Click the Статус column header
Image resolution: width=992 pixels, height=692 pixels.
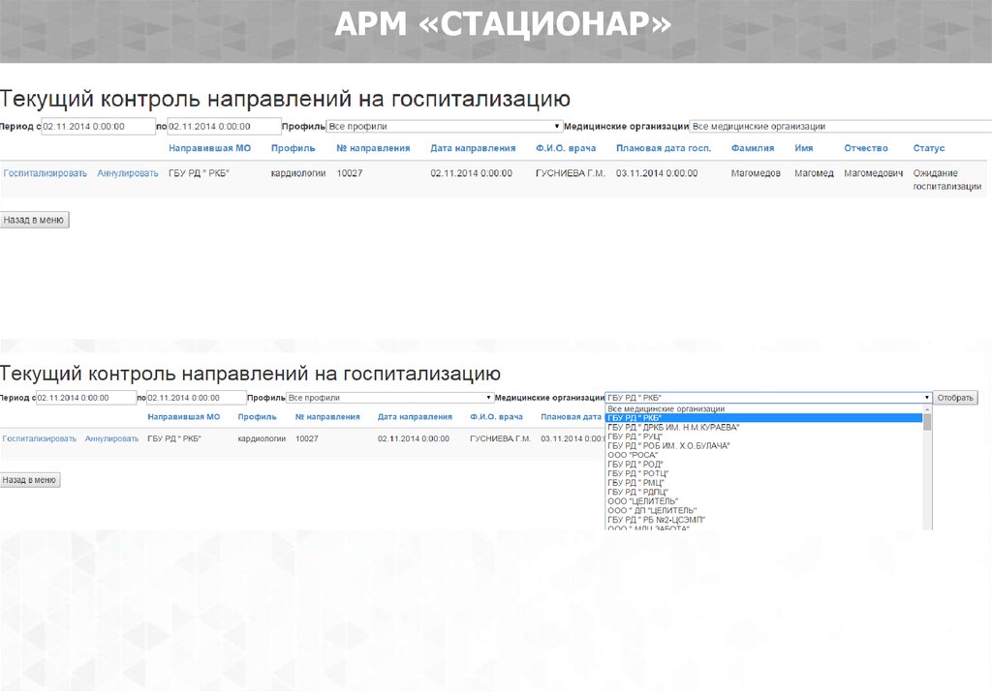(x=928, y=148)
